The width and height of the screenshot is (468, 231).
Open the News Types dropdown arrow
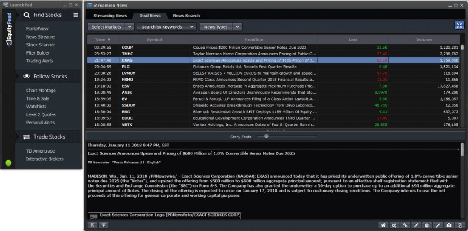[x=237, y=27]
